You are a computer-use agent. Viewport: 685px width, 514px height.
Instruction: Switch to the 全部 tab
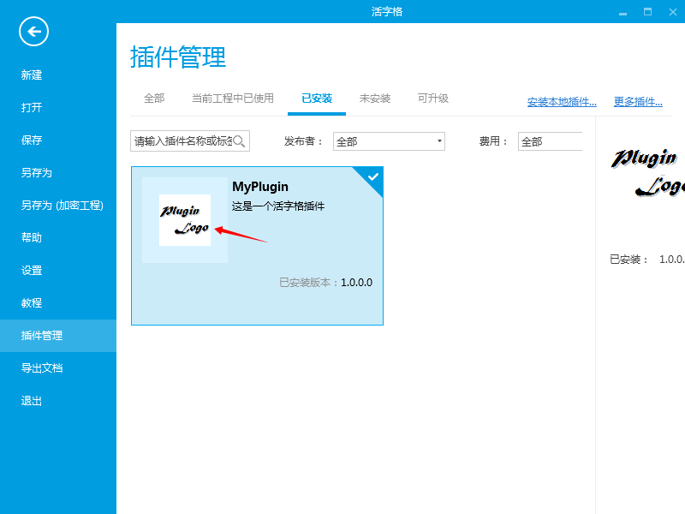154,99
